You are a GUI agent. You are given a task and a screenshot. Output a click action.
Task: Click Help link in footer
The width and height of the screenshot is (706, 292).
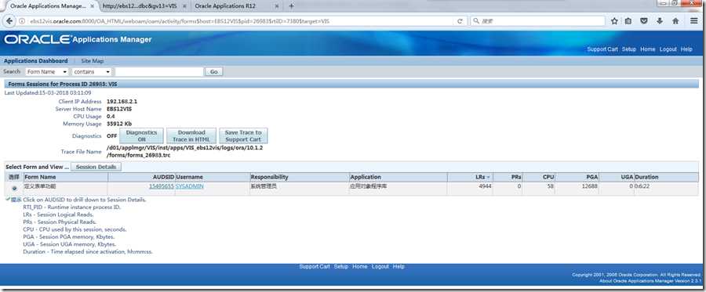[398, 266]
